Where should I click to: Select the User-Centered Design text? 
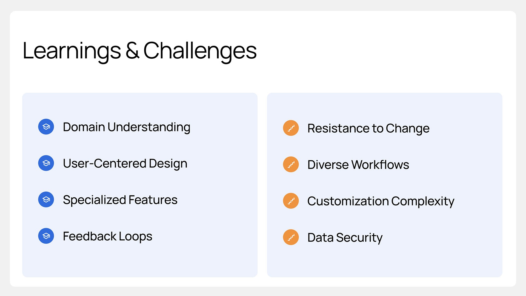125,164
